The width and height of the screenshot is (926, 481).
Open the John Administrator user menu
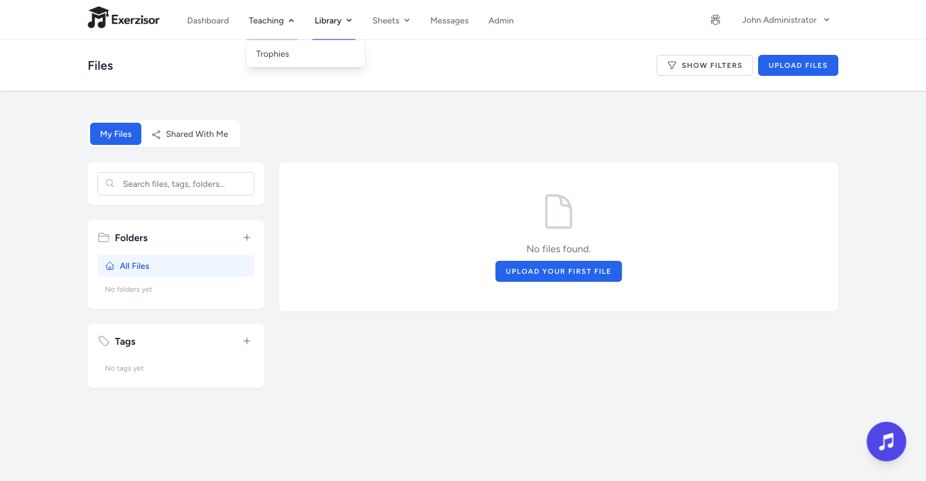pos(786,20)
